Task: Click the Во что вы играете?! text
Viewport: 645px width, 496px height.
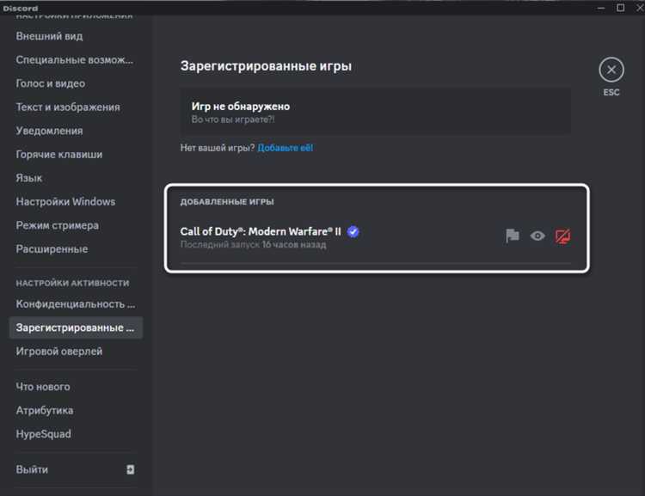Action: click(233, 119)
